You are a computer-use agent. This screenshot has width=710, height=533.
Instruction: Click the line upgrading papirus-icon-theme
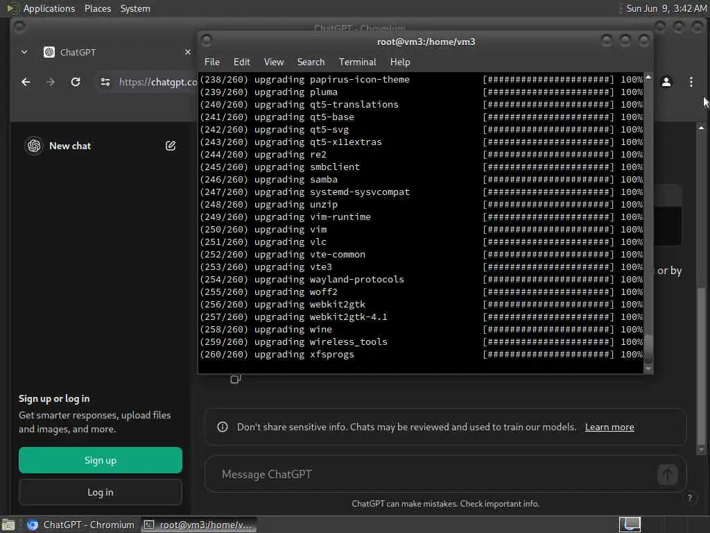[x=421, y=80]
